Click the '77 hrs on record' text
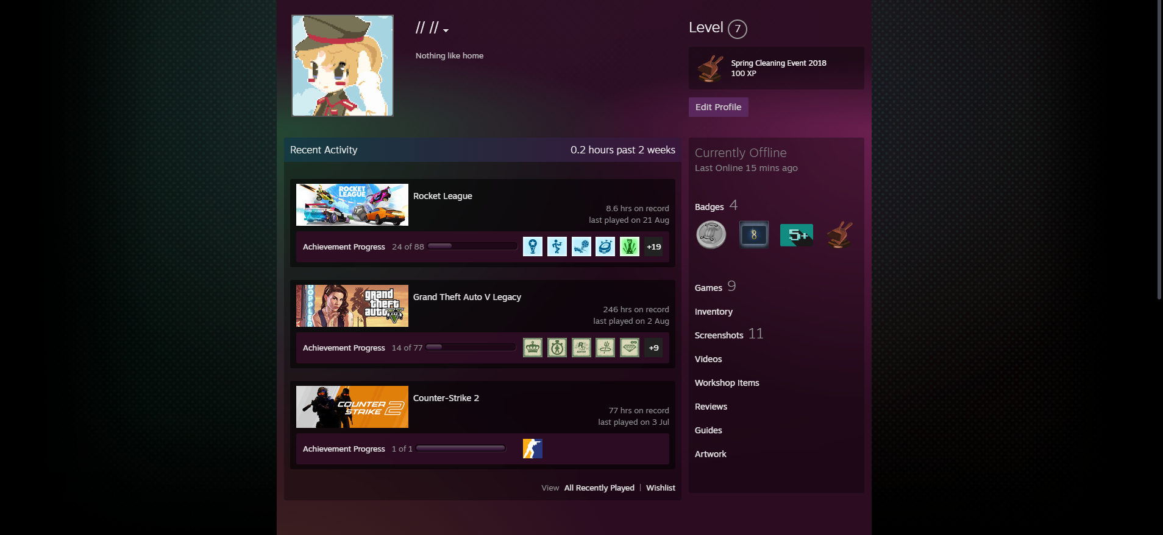This screenshot has height=535, width=1163. tap(639, 411)
